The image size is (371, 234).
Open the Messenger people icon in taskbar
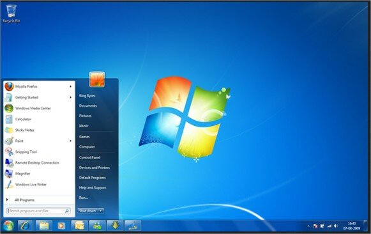click(x=97, y=226)
